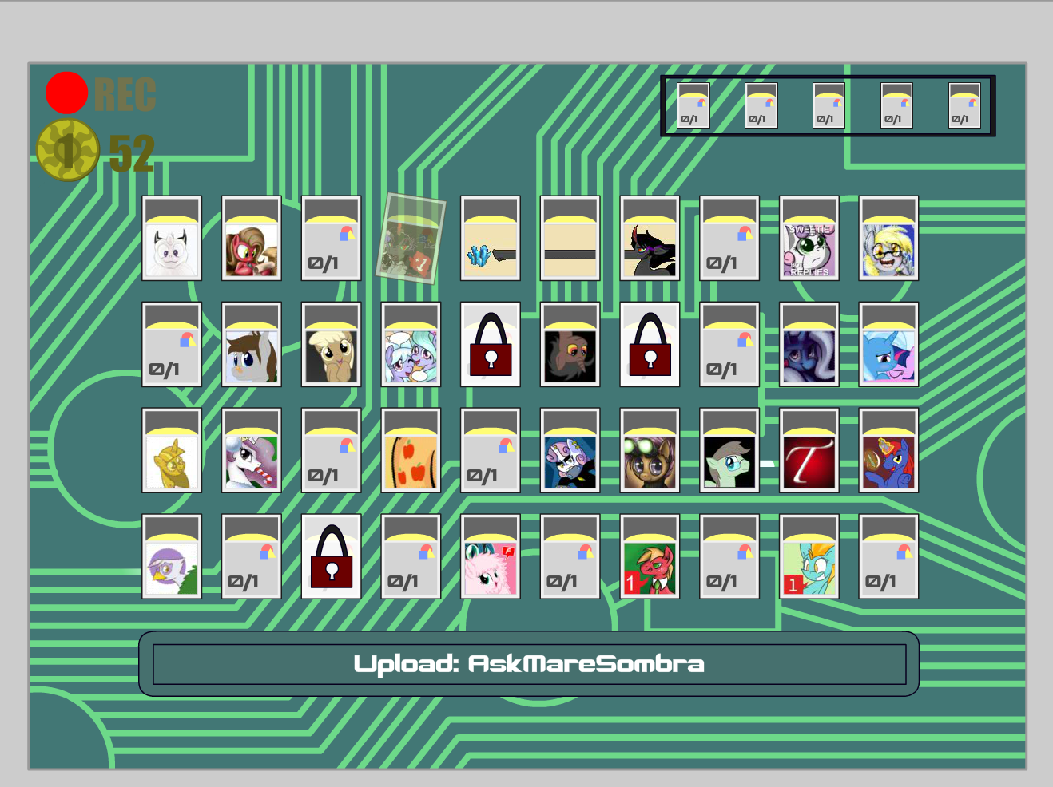Pick the red pony with brown mane card
Screen dimensions: 1053x787
point(252,238)
